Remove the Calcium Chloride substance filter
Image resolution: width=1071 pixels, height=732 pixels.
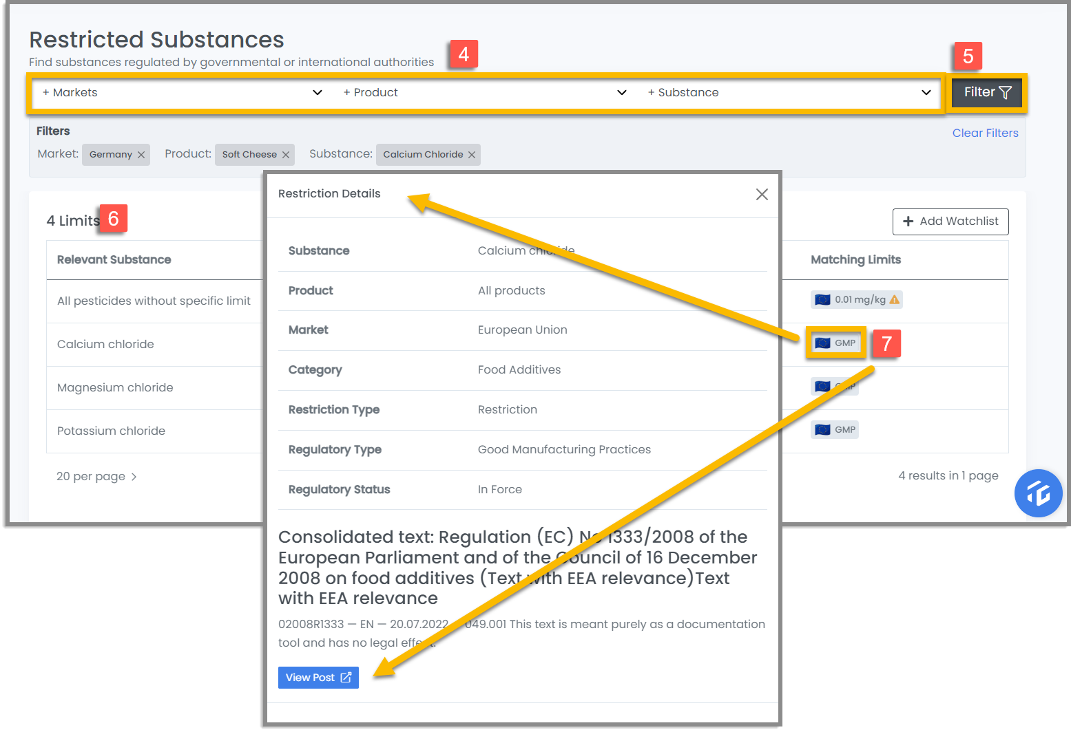coord(472,155)
